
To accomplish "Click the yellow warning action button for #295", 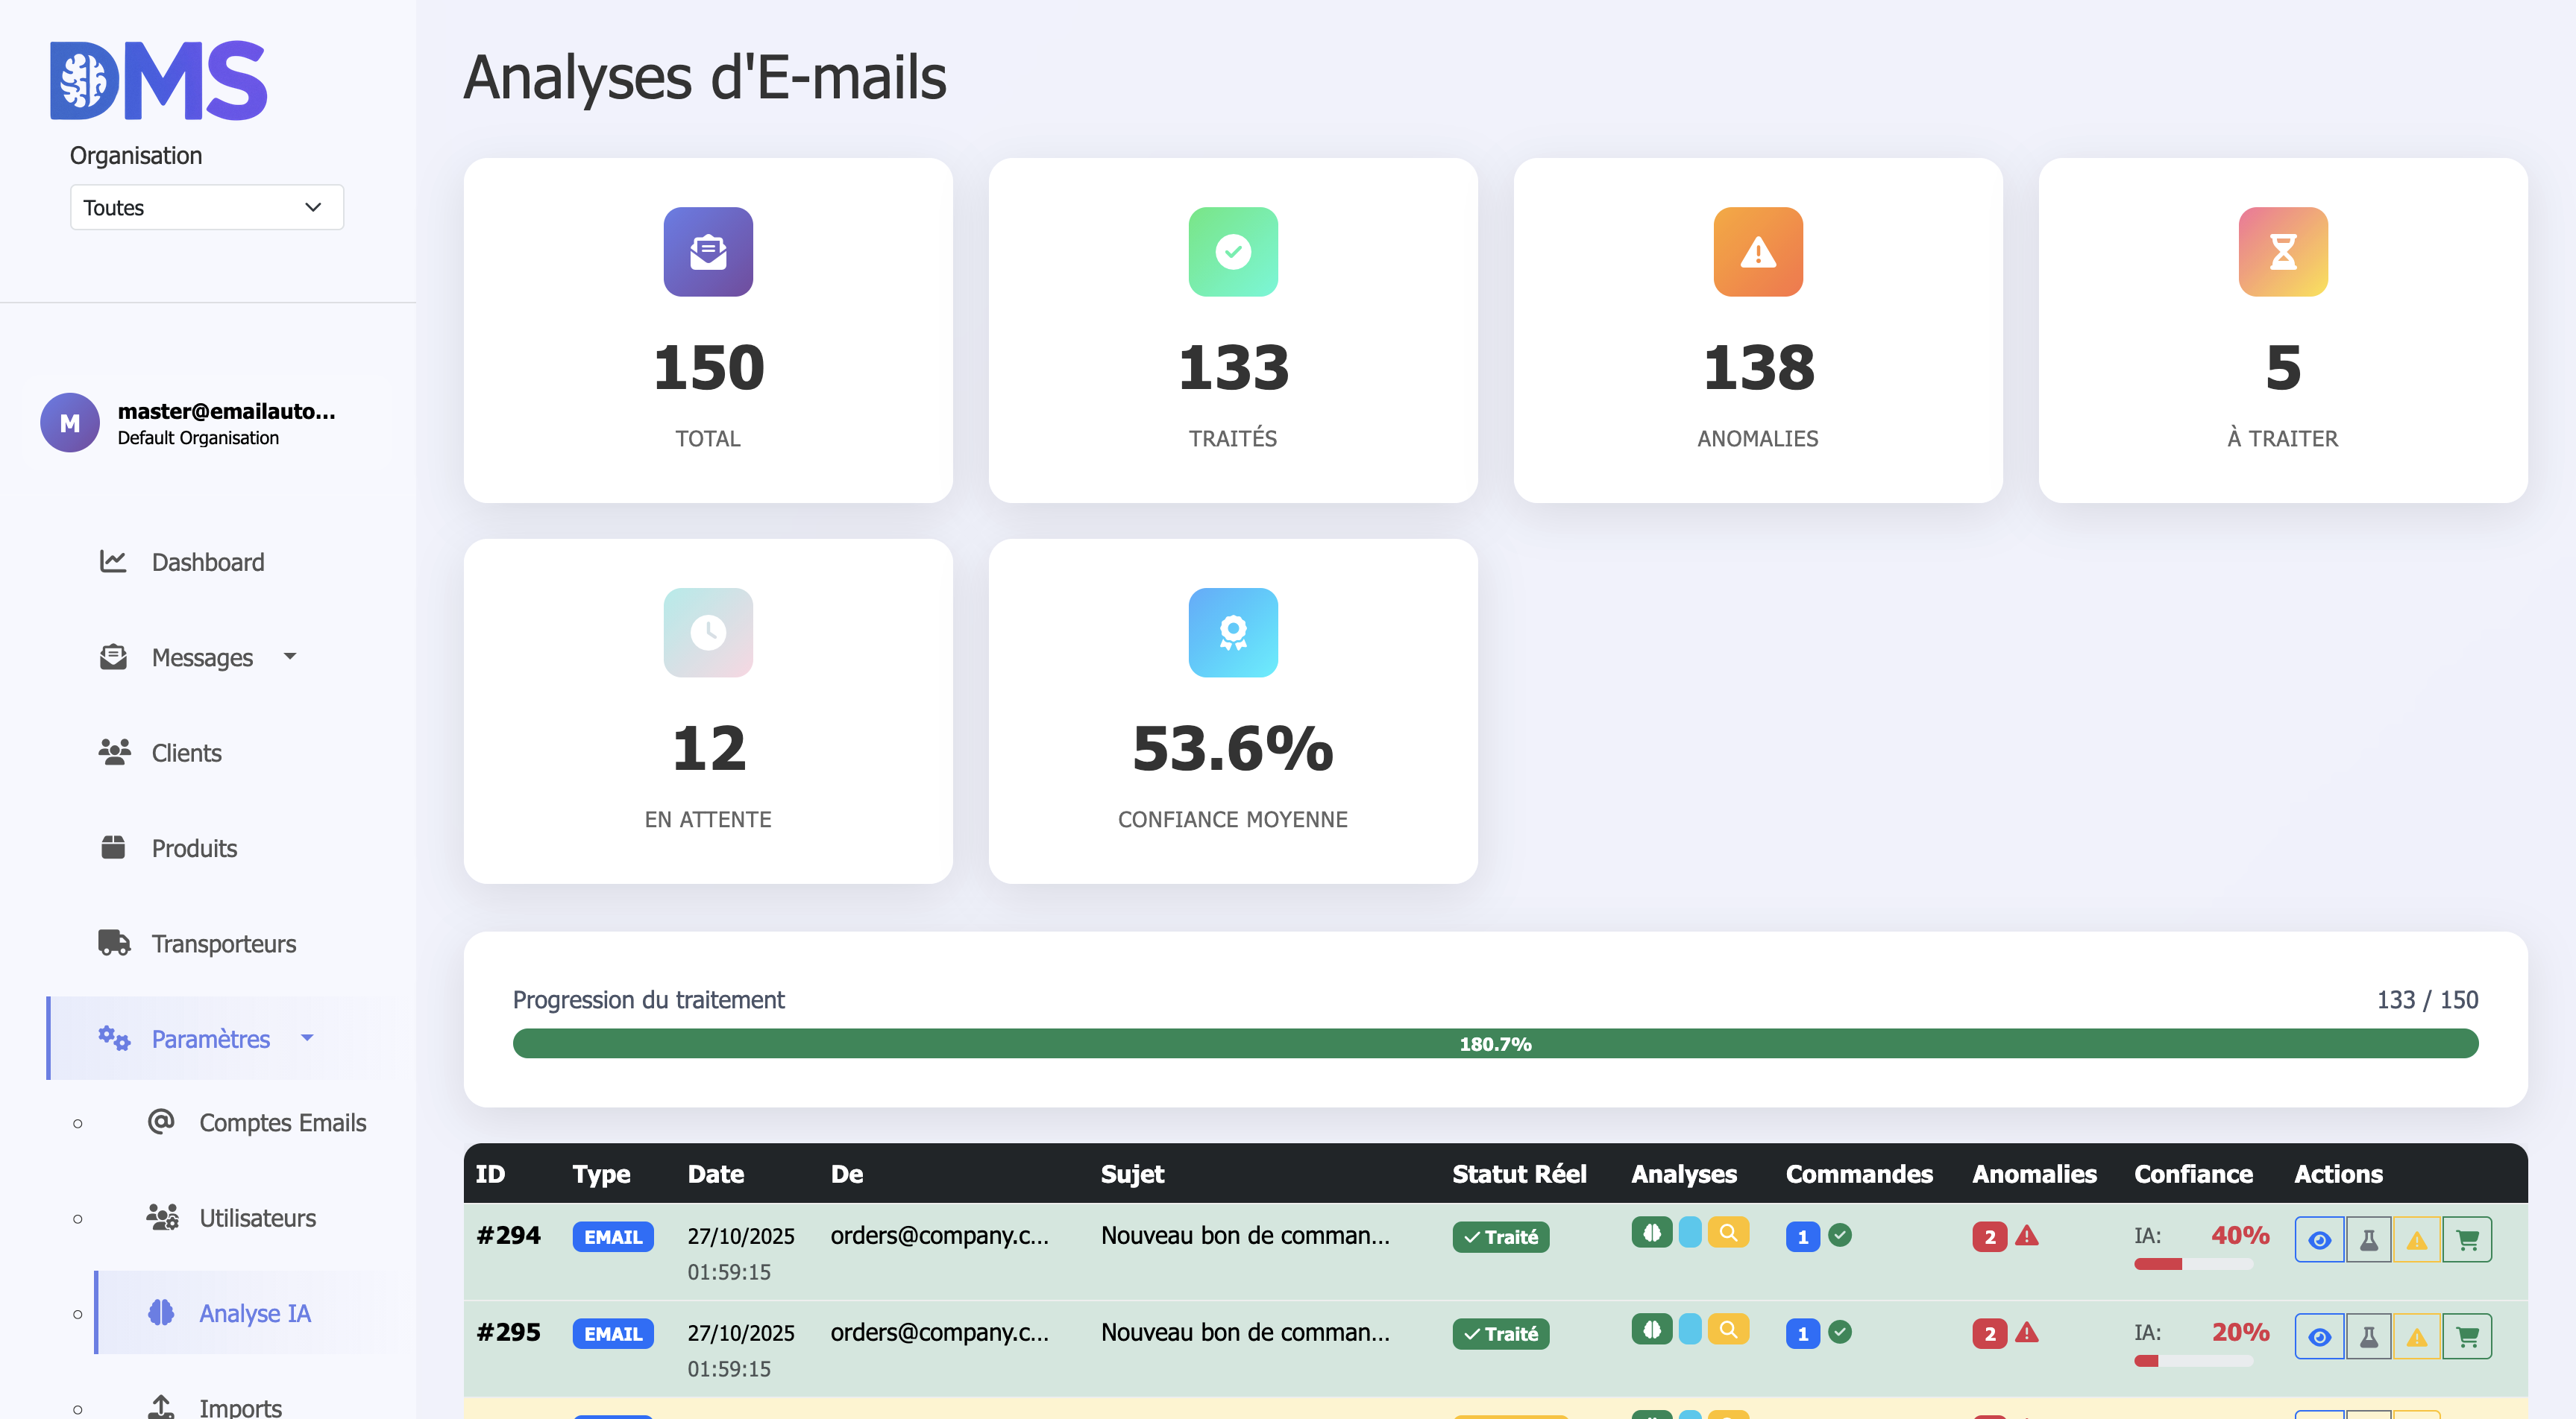I will [x=2416, y=1336].
